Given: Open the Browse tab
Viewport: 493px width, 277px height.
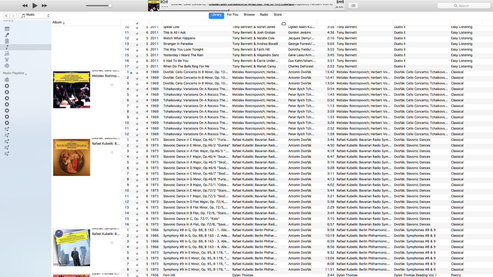Looking at the screenshot, I should coord(249,15).
